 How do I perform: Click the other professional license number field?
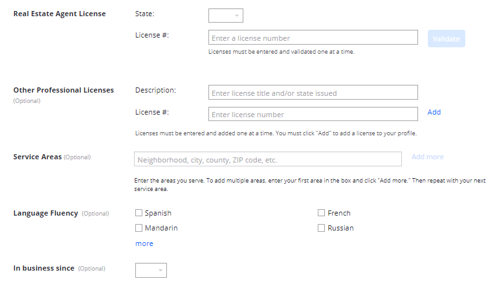(313, 114)
